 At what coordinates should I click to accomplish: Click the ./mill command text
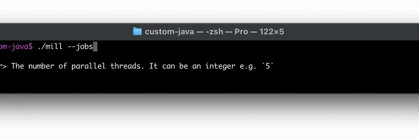coord(50,47)
